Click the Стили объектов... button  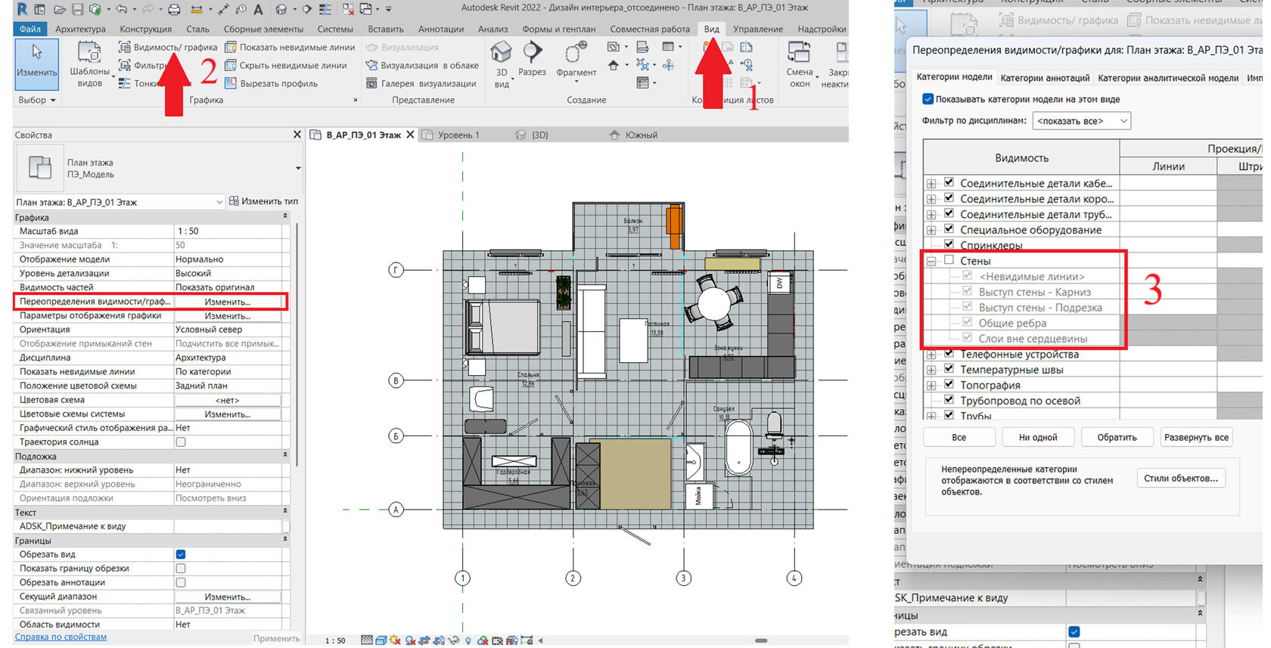(x=1180, y=478)
